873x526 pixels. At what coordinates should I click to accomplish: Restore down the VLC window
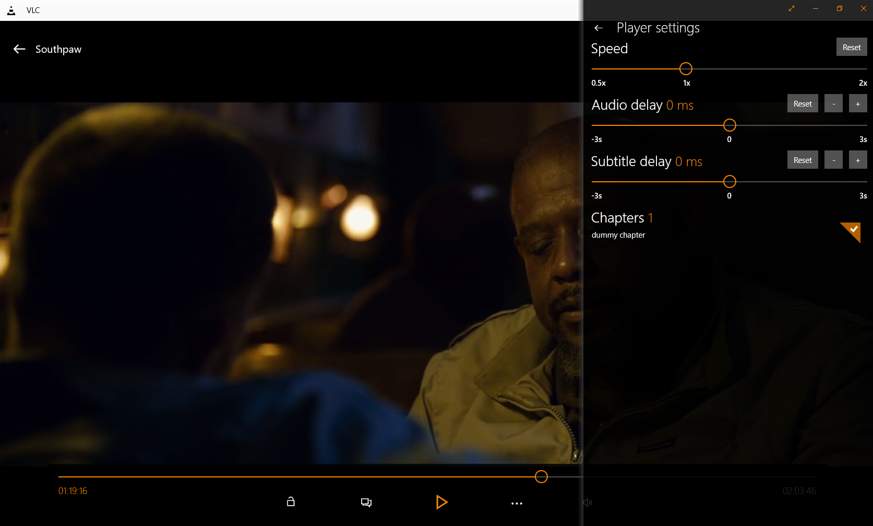coord(840,8)
